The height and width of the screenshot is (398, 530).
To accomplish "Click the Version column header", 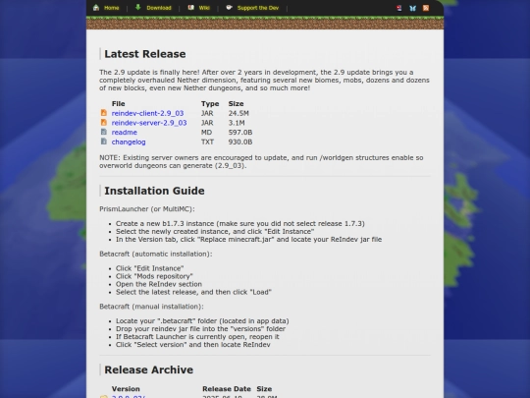I will 126,389.
